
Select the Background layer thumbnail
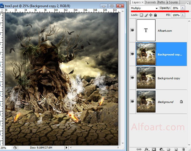click(x=146, y=102)
